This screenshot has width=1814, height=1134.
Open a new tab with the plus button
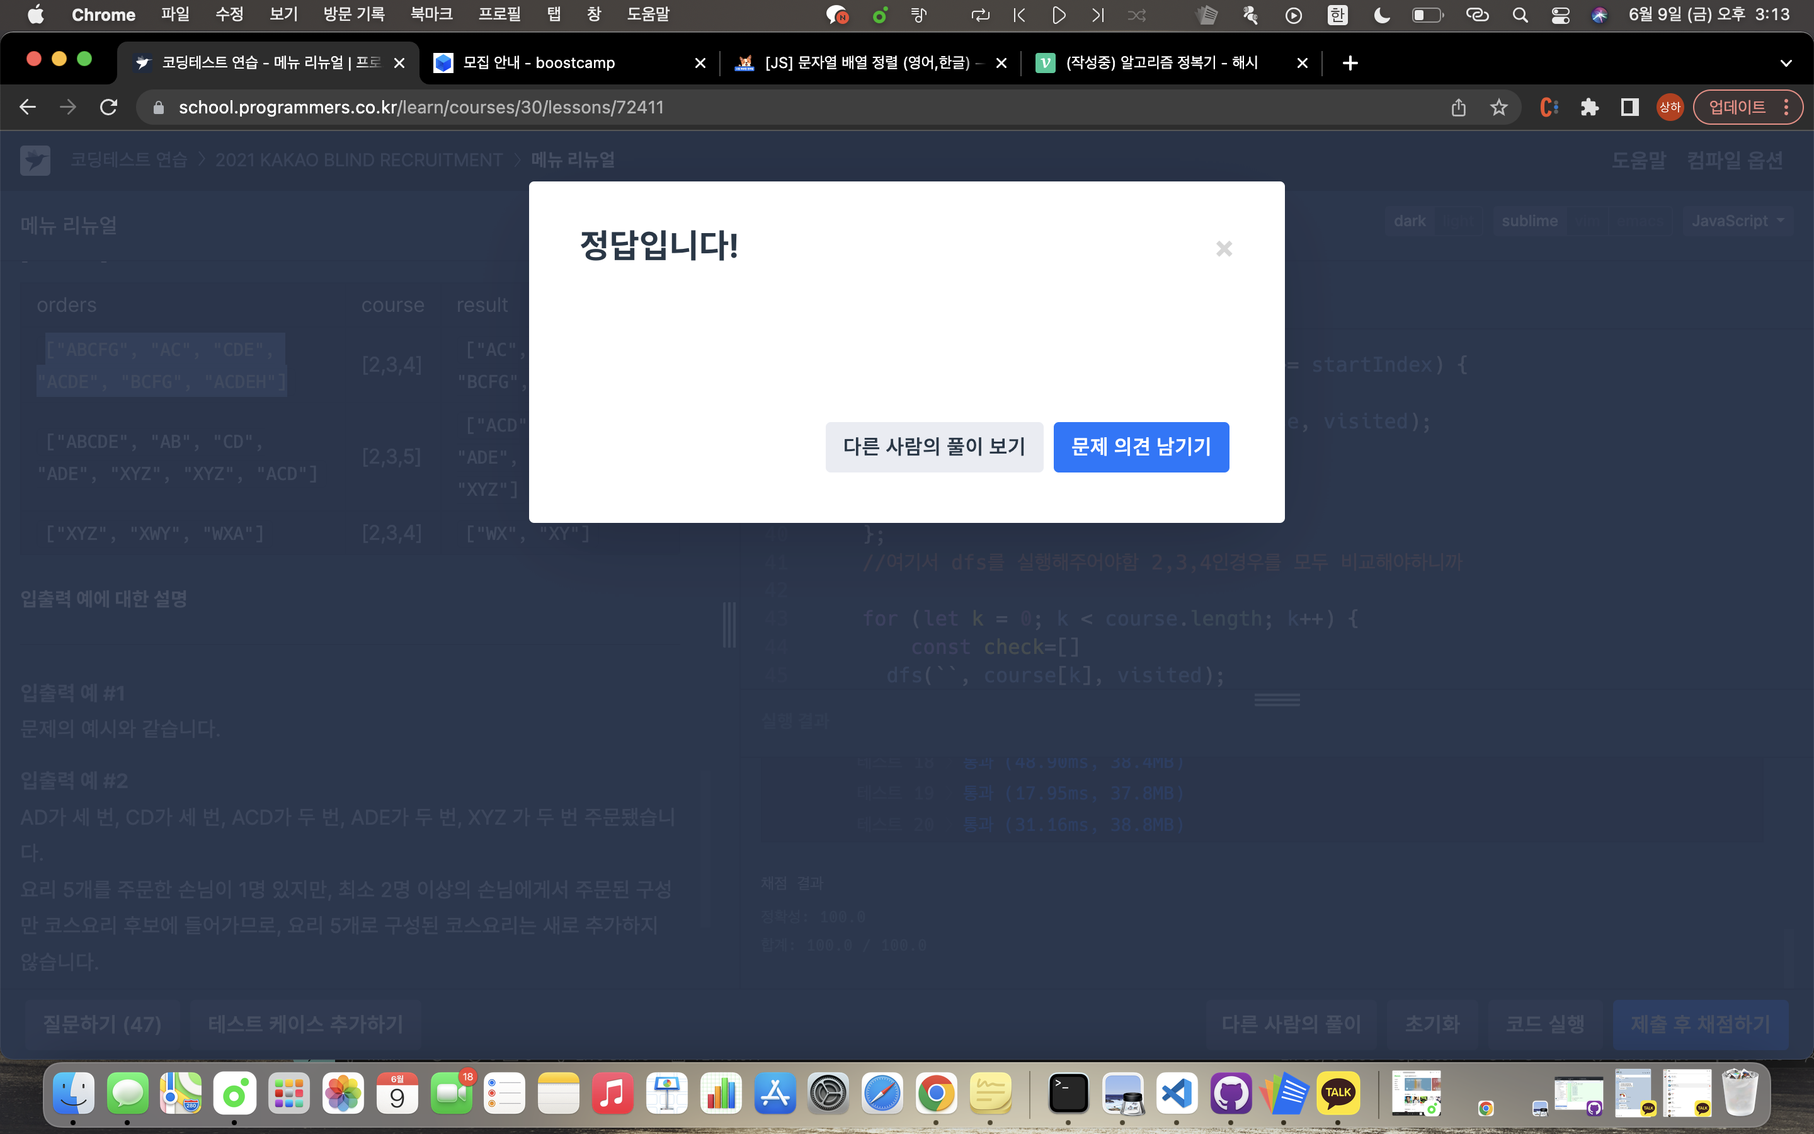coord(1350,63)
